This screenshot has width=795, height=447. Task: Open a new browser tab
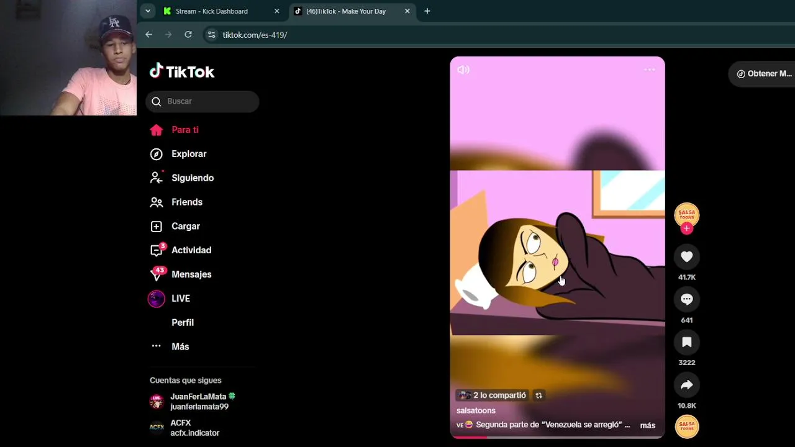pos(427,11)
